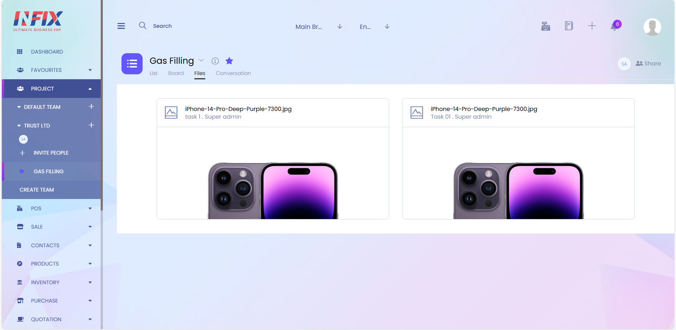The height and width of the screenshot is (330, 676).
Task: Click the Purchase sidebar icon
Action: click(x=20, y=301)
